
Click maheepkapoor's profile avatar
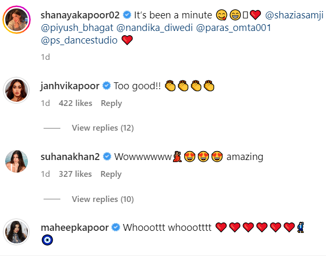[x=16, y=232]
